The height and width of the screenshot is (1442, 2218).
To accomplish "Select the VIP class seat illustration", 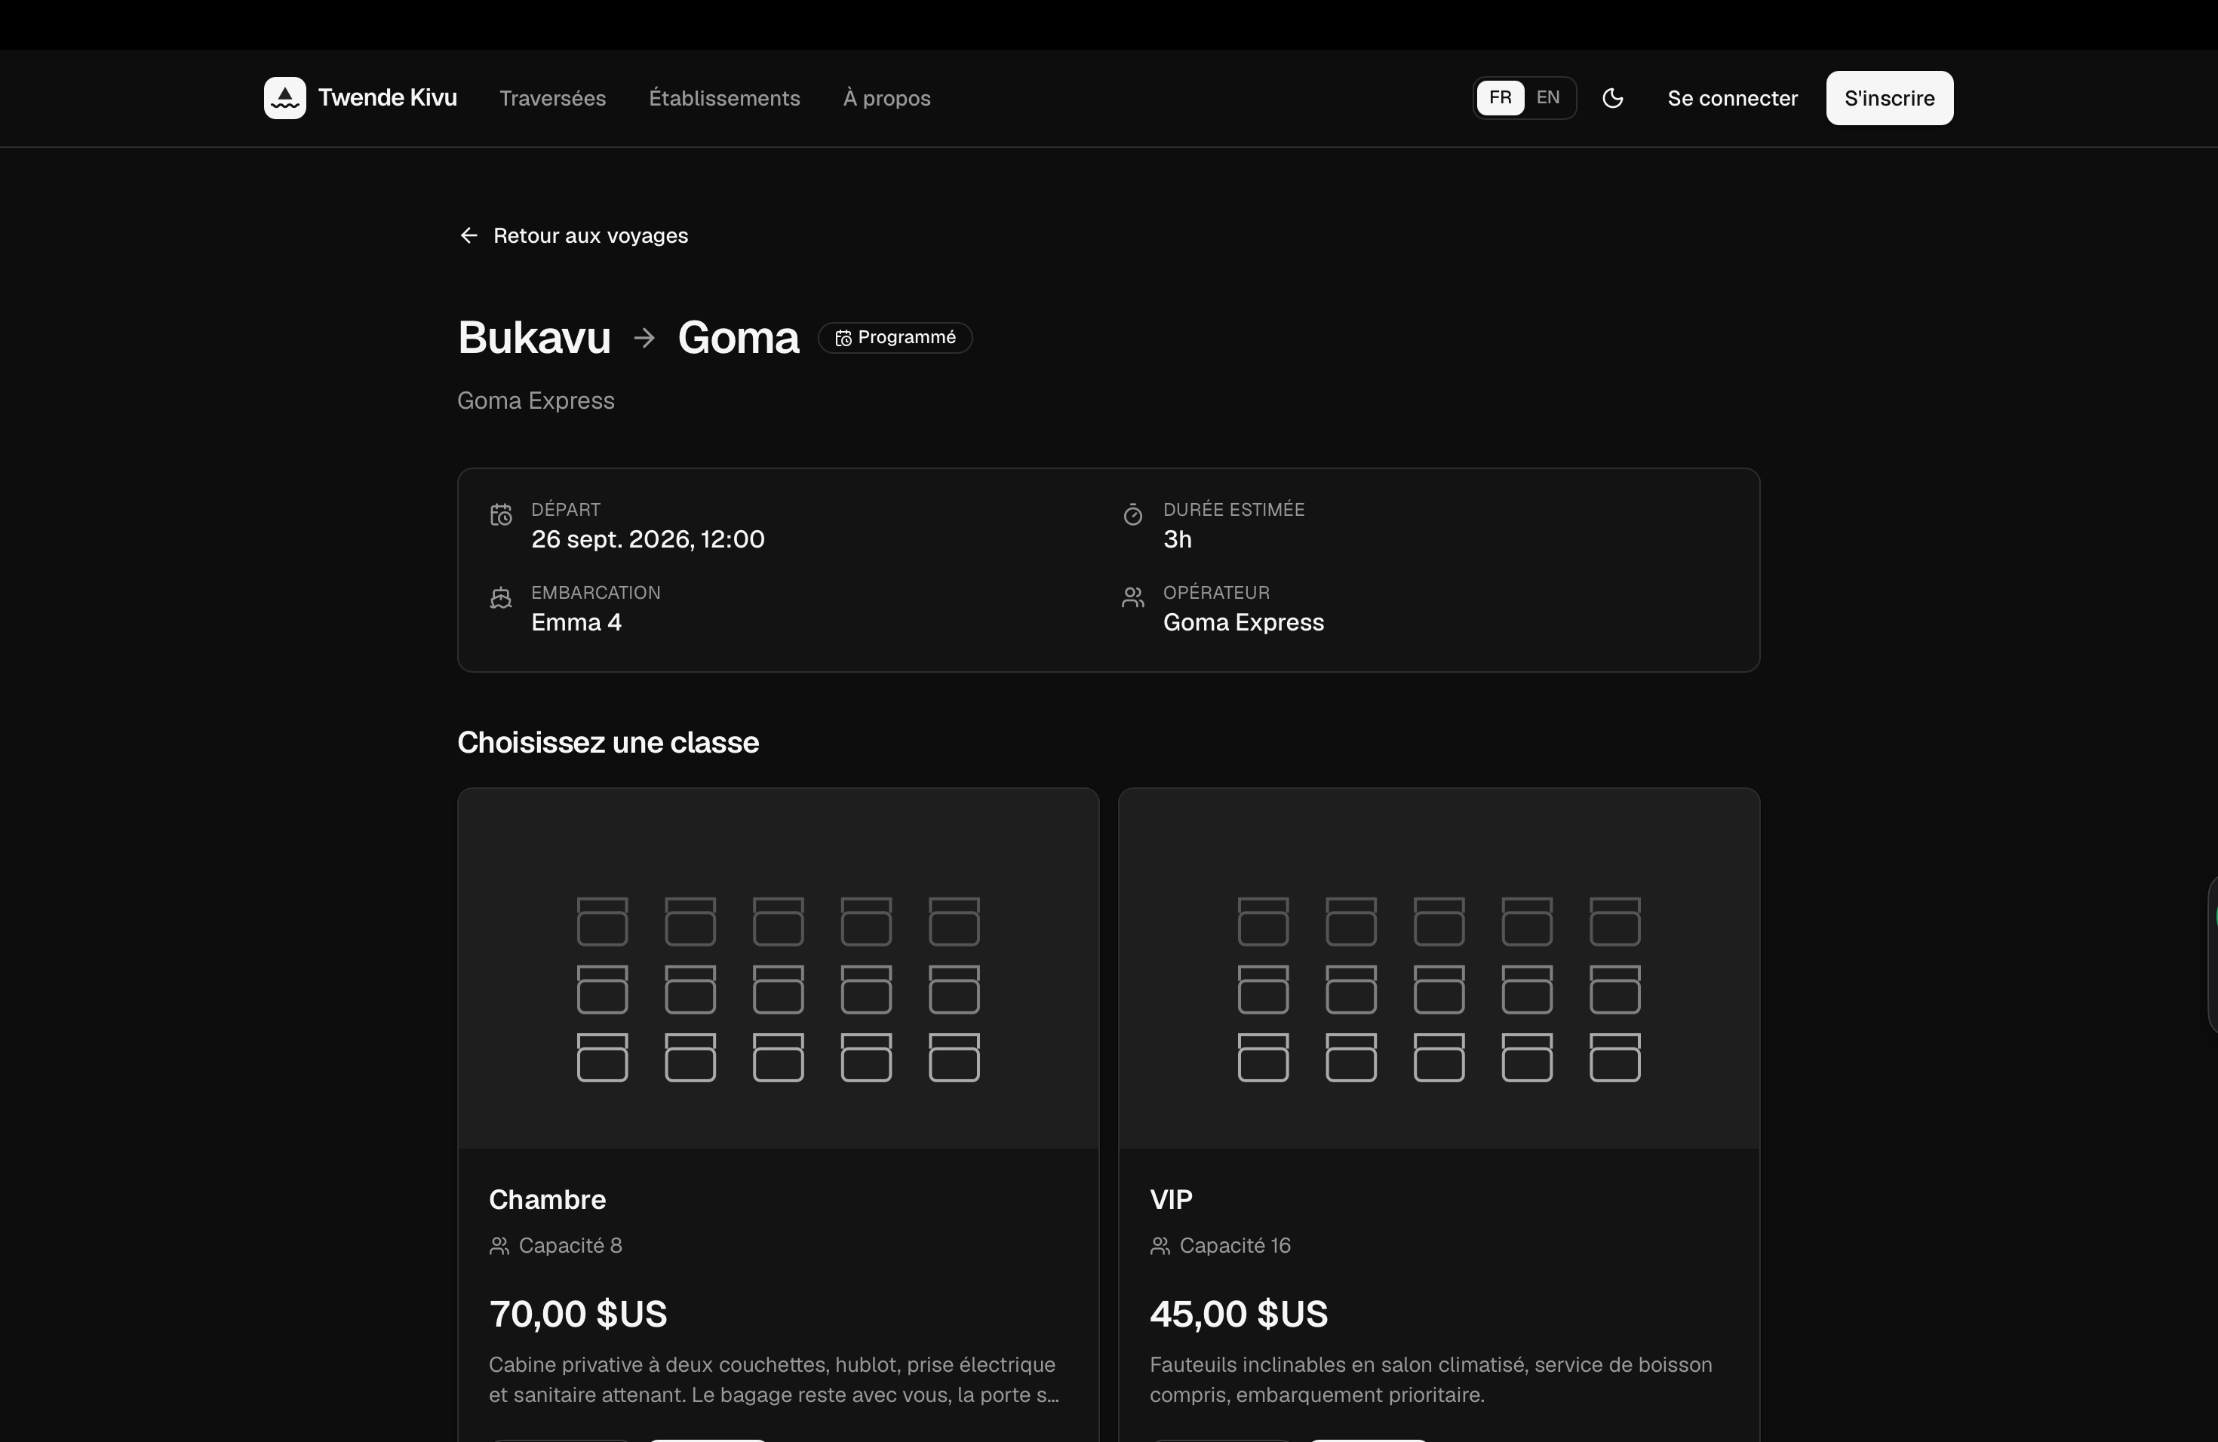I will point(1439,969).
